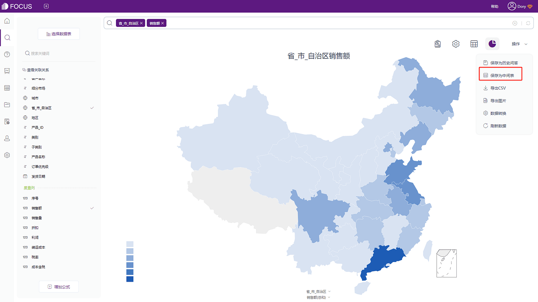Open the report document sidebar icon
The width and height of the screenshot is (538, 302).
pos(7,121)
